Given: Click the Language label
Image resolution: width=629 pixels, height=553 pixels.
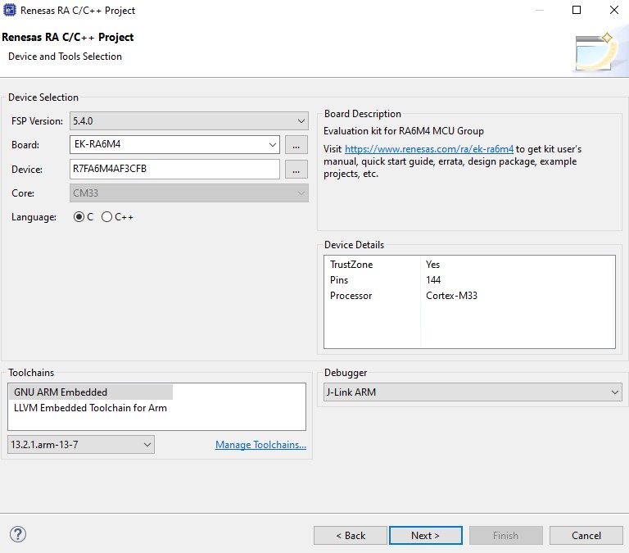Looking at the screenshot, I should click(34, 217).
